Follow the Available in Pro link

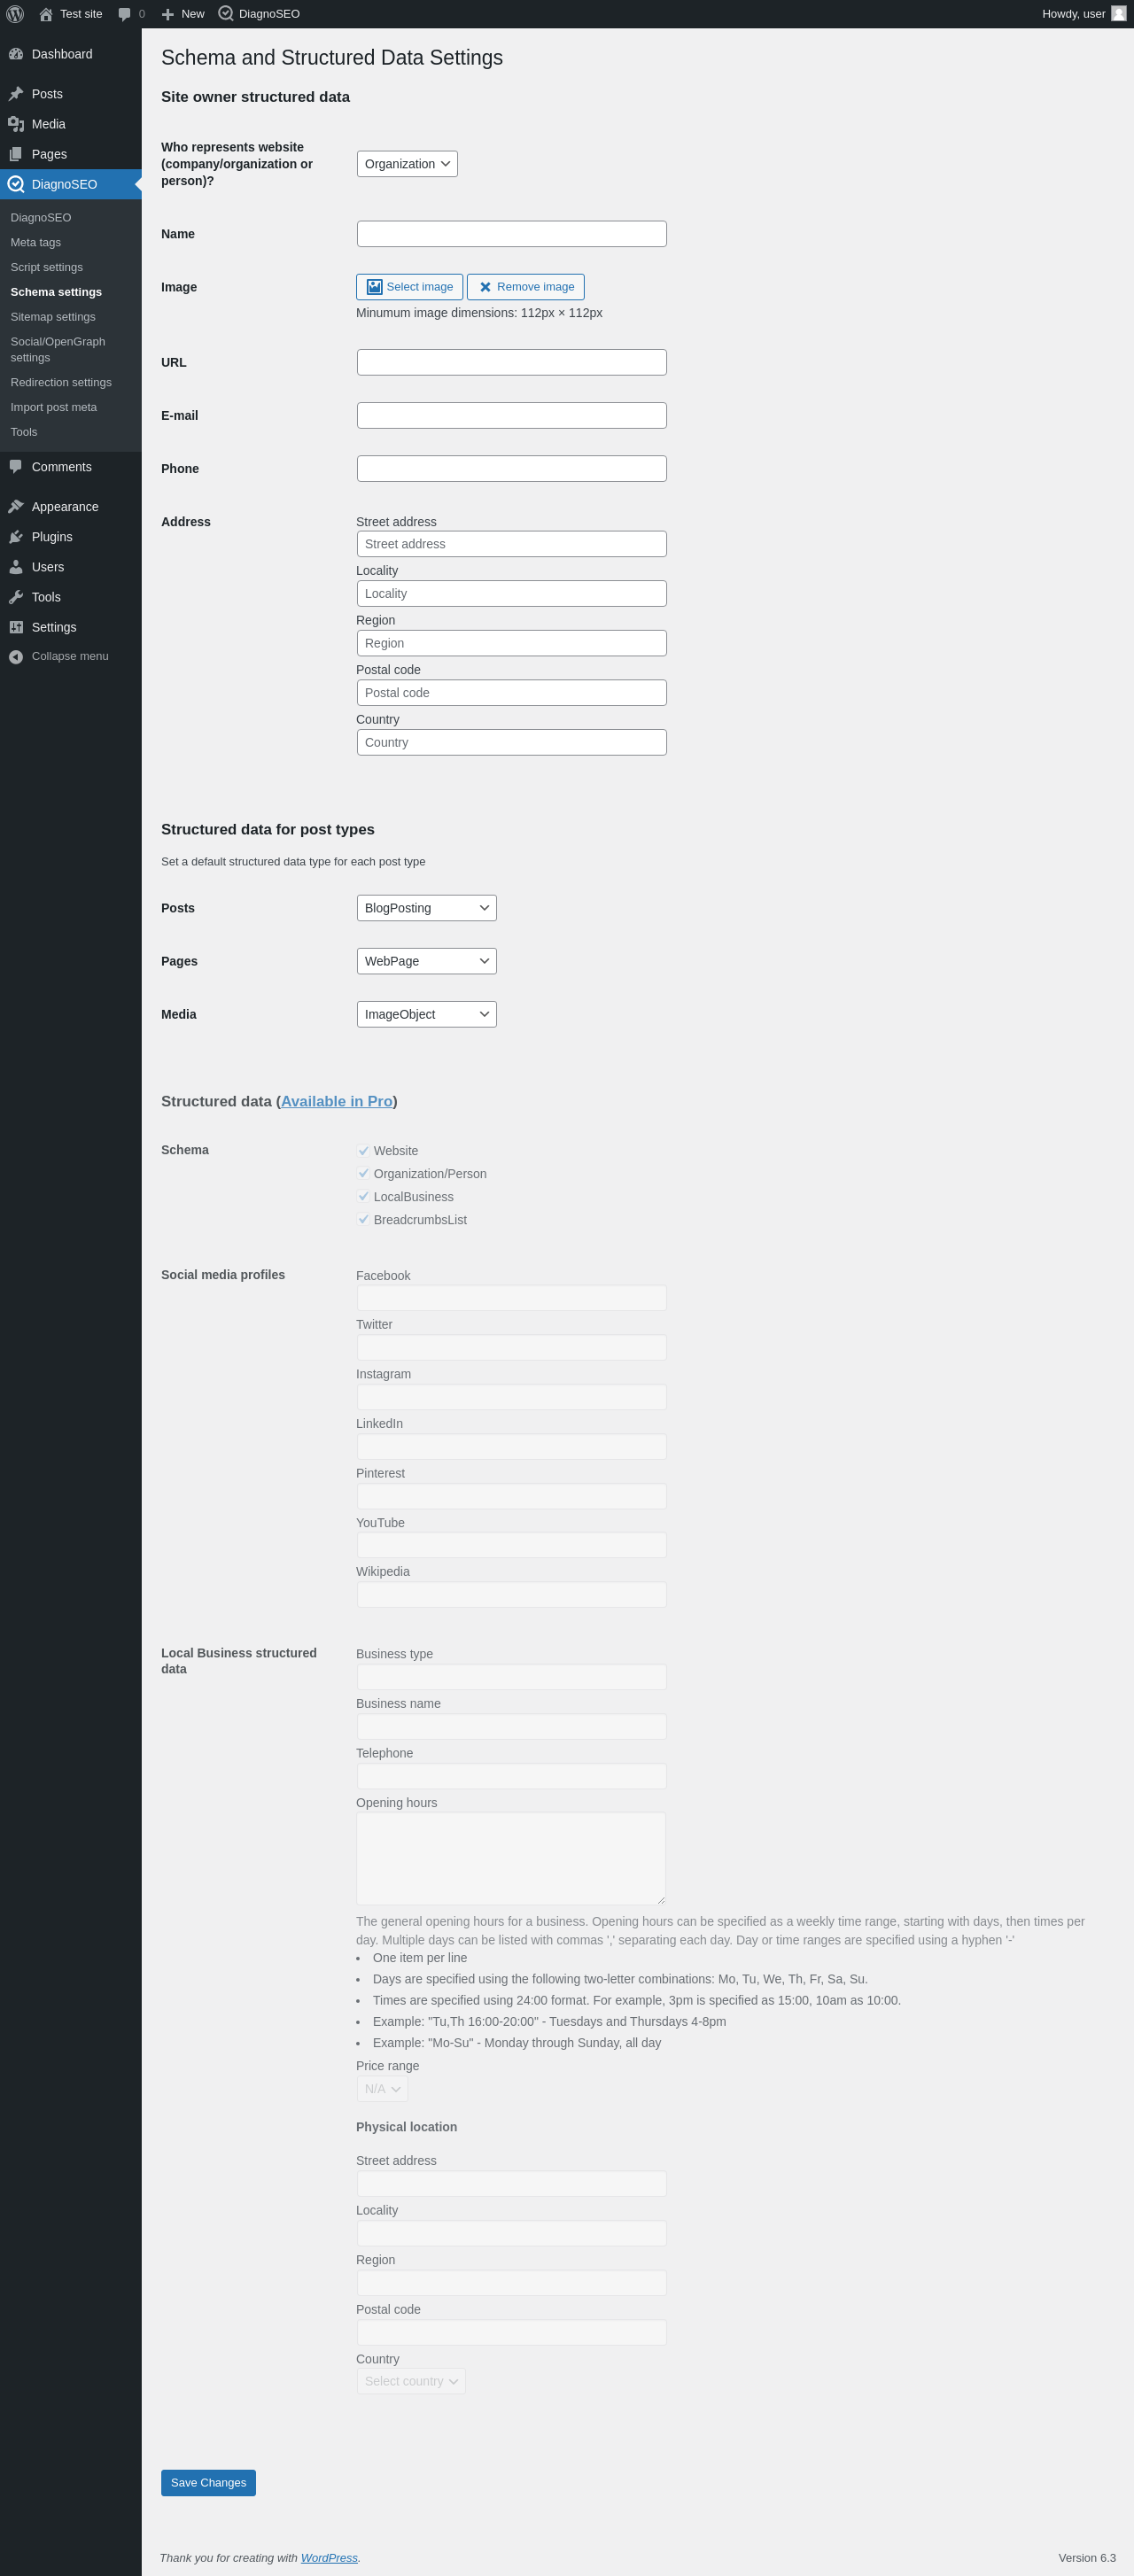point(337,1101)
